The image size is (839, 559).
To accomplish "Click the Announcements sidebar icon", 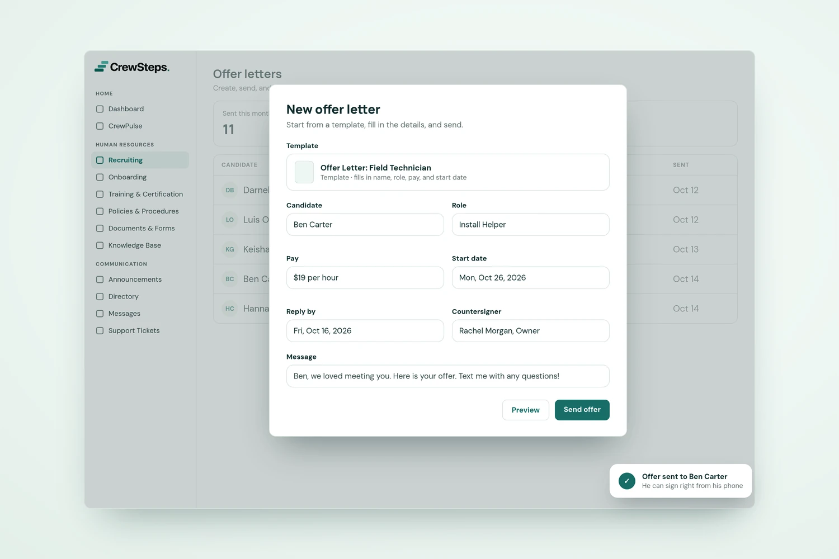I will (x=100, y=279).
